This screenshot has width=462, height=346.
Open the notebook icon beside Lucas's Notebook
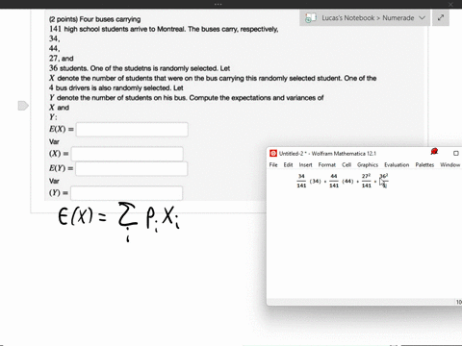(x=311, y=18)
